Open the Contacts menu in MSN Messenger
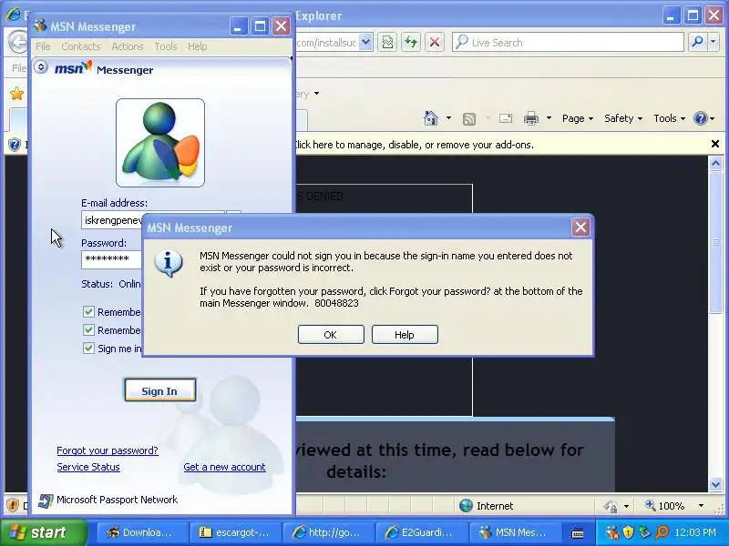 (81, 46)
